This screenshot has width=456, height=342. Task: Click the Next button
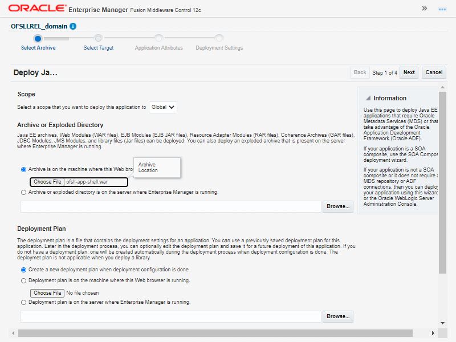[x=409, y=72]
